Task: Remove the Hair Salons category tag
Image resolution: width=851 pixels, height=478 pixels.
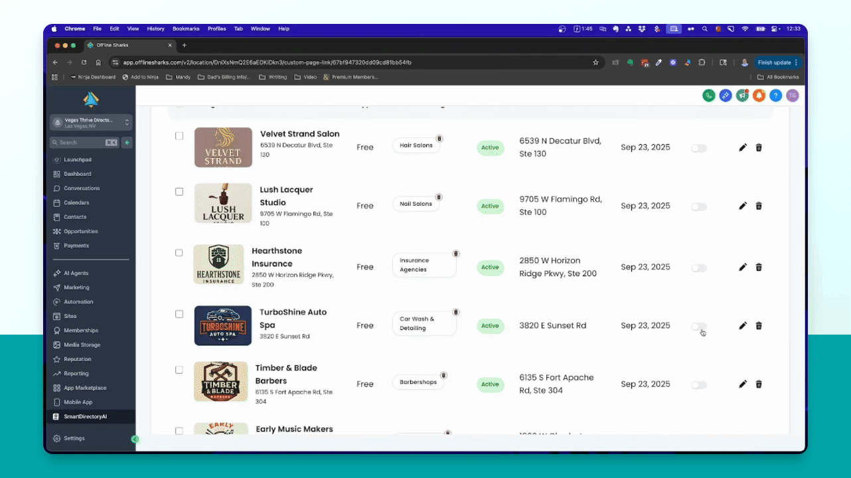Action: (439, 139)
